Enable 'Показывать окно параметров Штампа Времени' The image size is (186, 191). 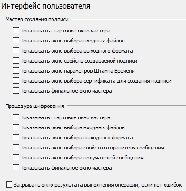click(x=16, y=71)
